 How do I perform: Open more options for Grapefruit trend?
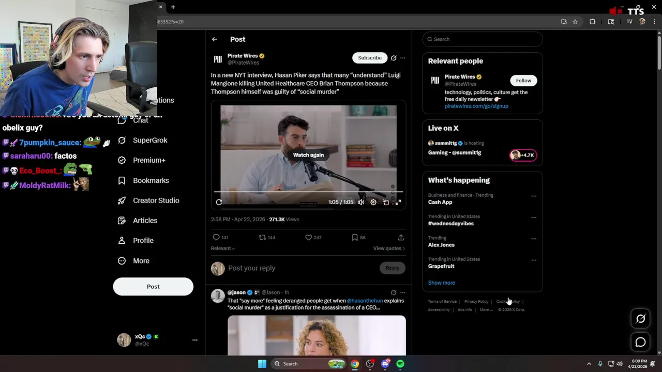(x=534, y=260)
